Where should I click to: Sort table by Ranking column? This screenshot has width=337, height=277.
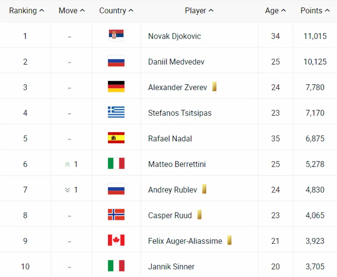click(x=27, y=11)
